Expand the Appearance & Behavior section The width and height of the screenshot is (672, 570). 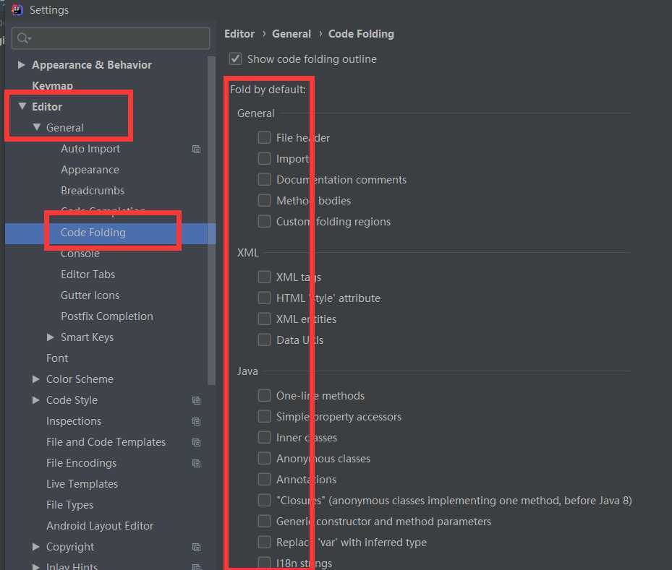22,65
